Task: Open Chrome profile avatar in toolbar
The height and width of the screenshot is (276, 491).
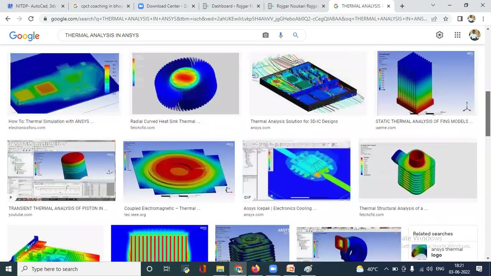Action: click(471, 18)
